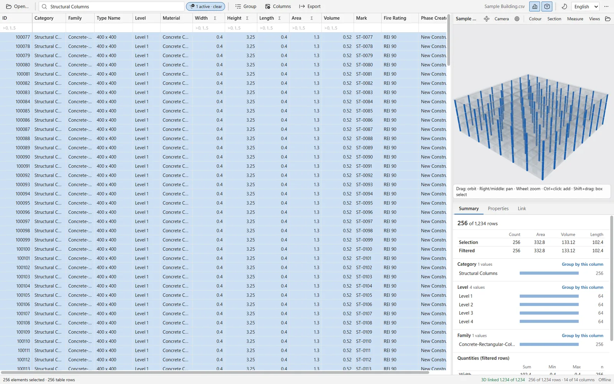
Task: Open the Section tool menu
Action: coord(554,19)
